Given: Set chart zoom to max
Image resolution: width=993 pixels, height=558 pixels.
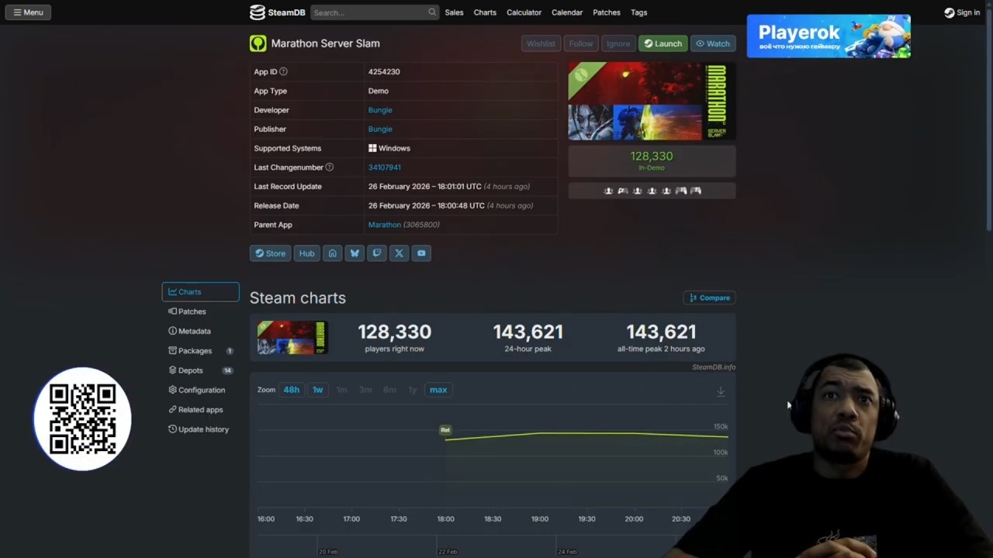Looking at the screenshot, I should [438, 390].
